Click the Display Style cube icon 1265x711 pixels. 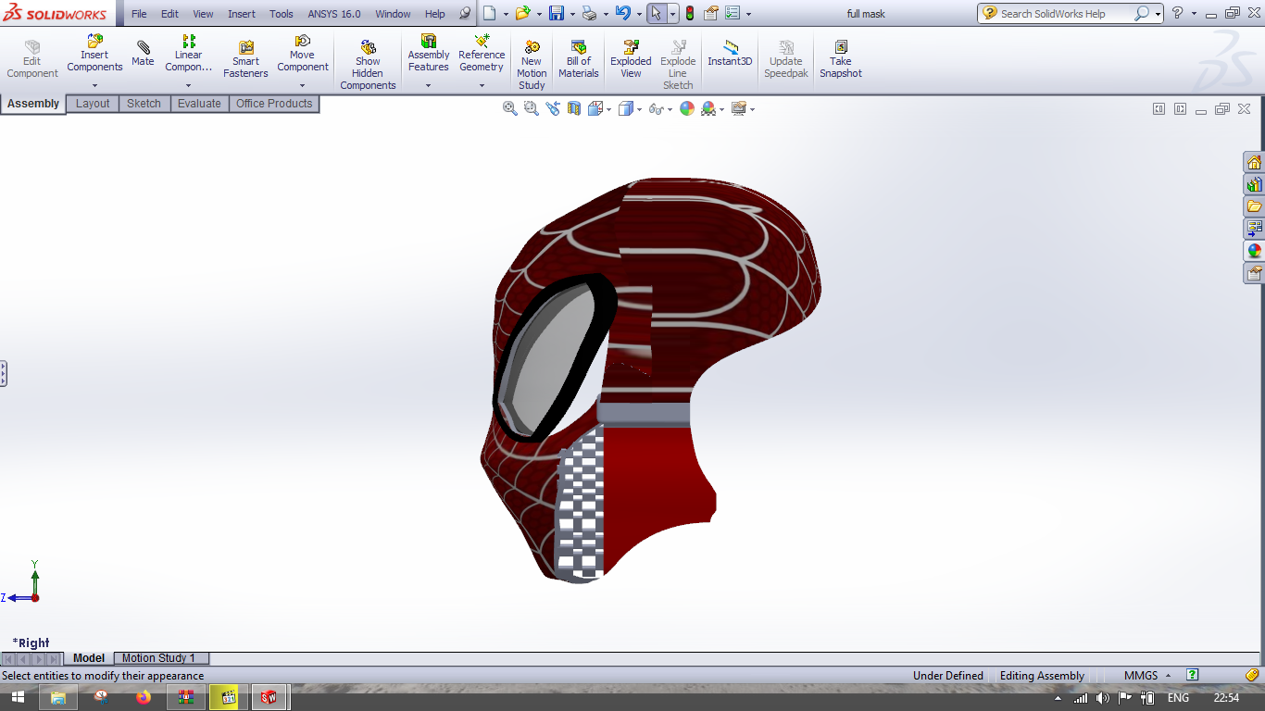click(626, 108)
